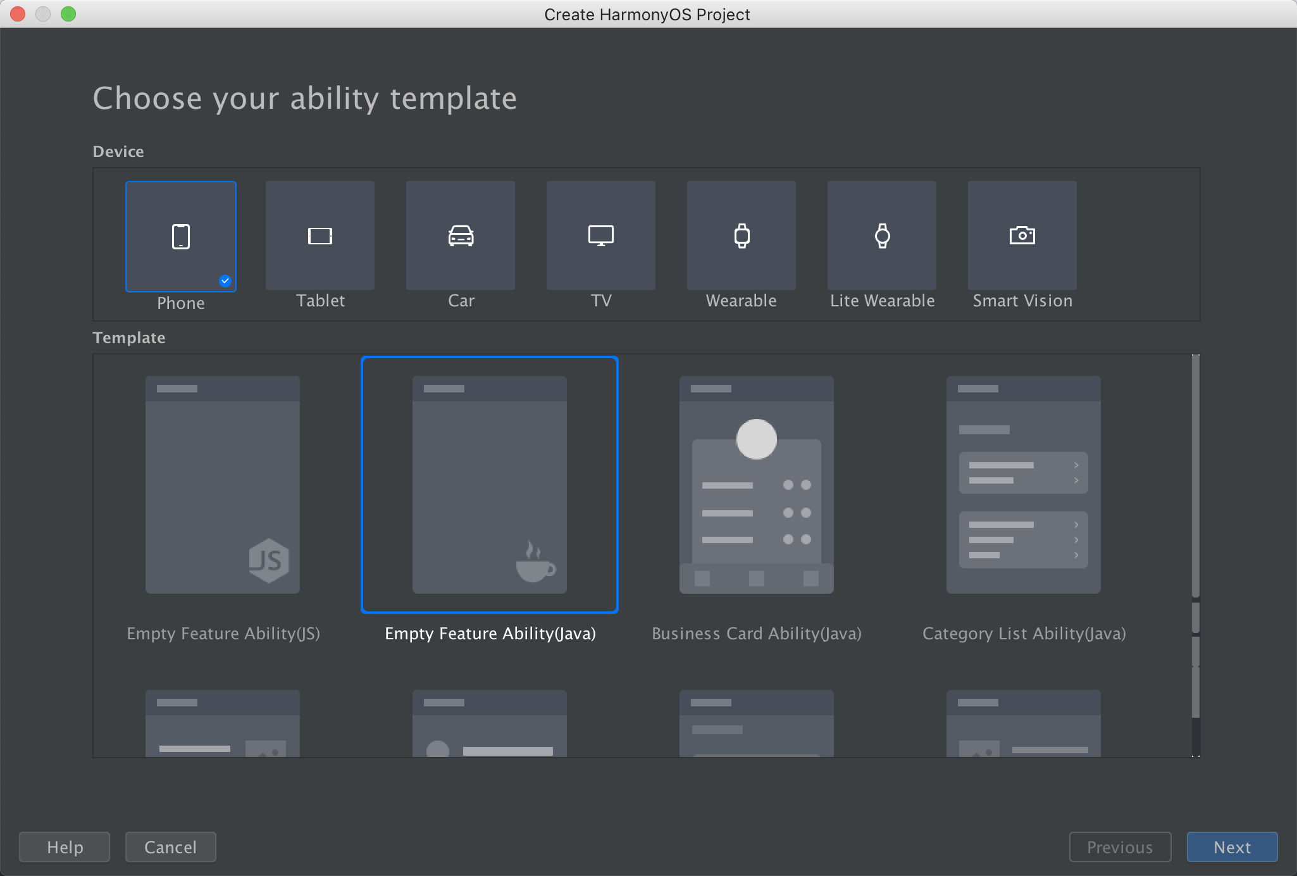
Task: Select the TV device icon
Action: pyautogui.click(x=601, y=236)
